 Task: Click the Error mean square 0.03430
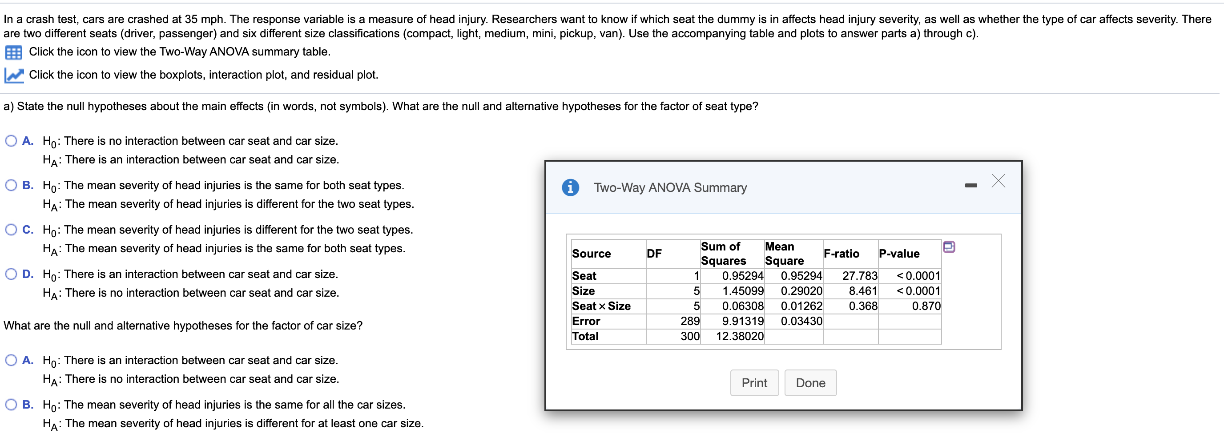(x=801, y=322)
